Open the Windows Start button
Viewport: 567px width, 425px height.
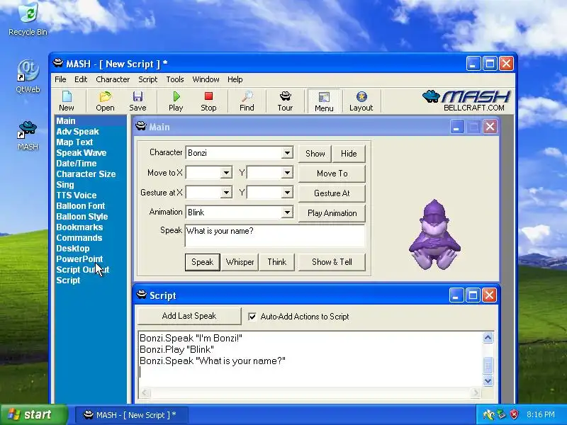(34, 414)
